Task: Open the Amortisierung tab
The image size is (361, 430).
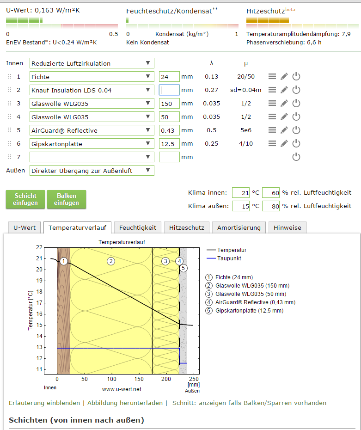Action: [x=239, y=227]
